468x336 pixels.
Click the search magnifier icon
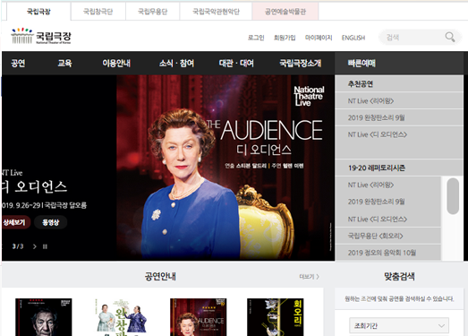pyautogui.click(x=450, y=37)
